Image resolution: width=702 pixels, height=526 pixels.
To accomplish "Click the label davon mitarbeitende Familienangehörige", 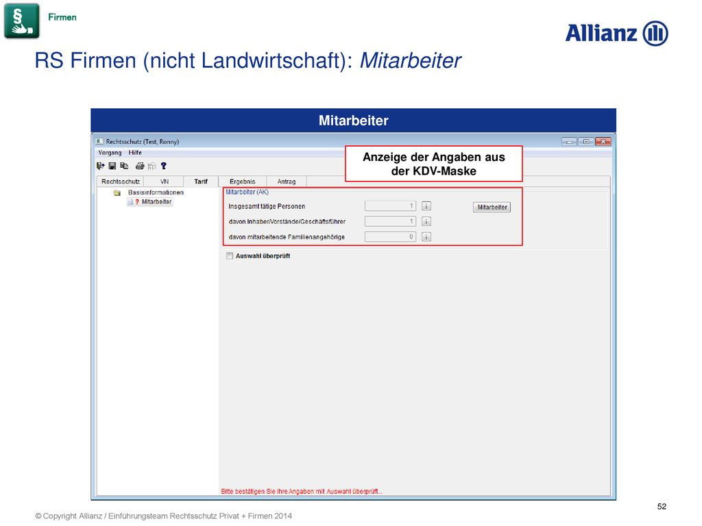I will pos(287,237).
